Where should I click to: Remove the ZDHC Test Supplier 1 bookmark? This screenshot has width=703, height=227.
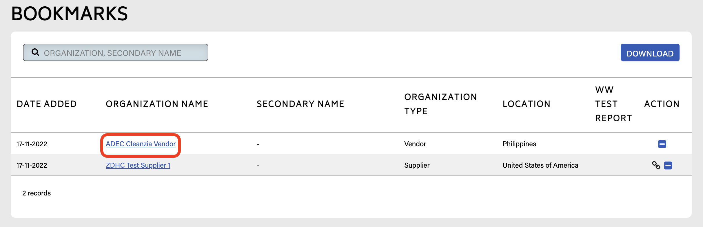(x=668, y=165)
